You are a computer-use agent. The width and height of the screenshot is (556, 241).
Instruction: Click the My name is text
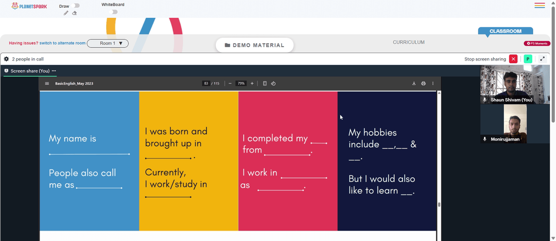point(72,138)
